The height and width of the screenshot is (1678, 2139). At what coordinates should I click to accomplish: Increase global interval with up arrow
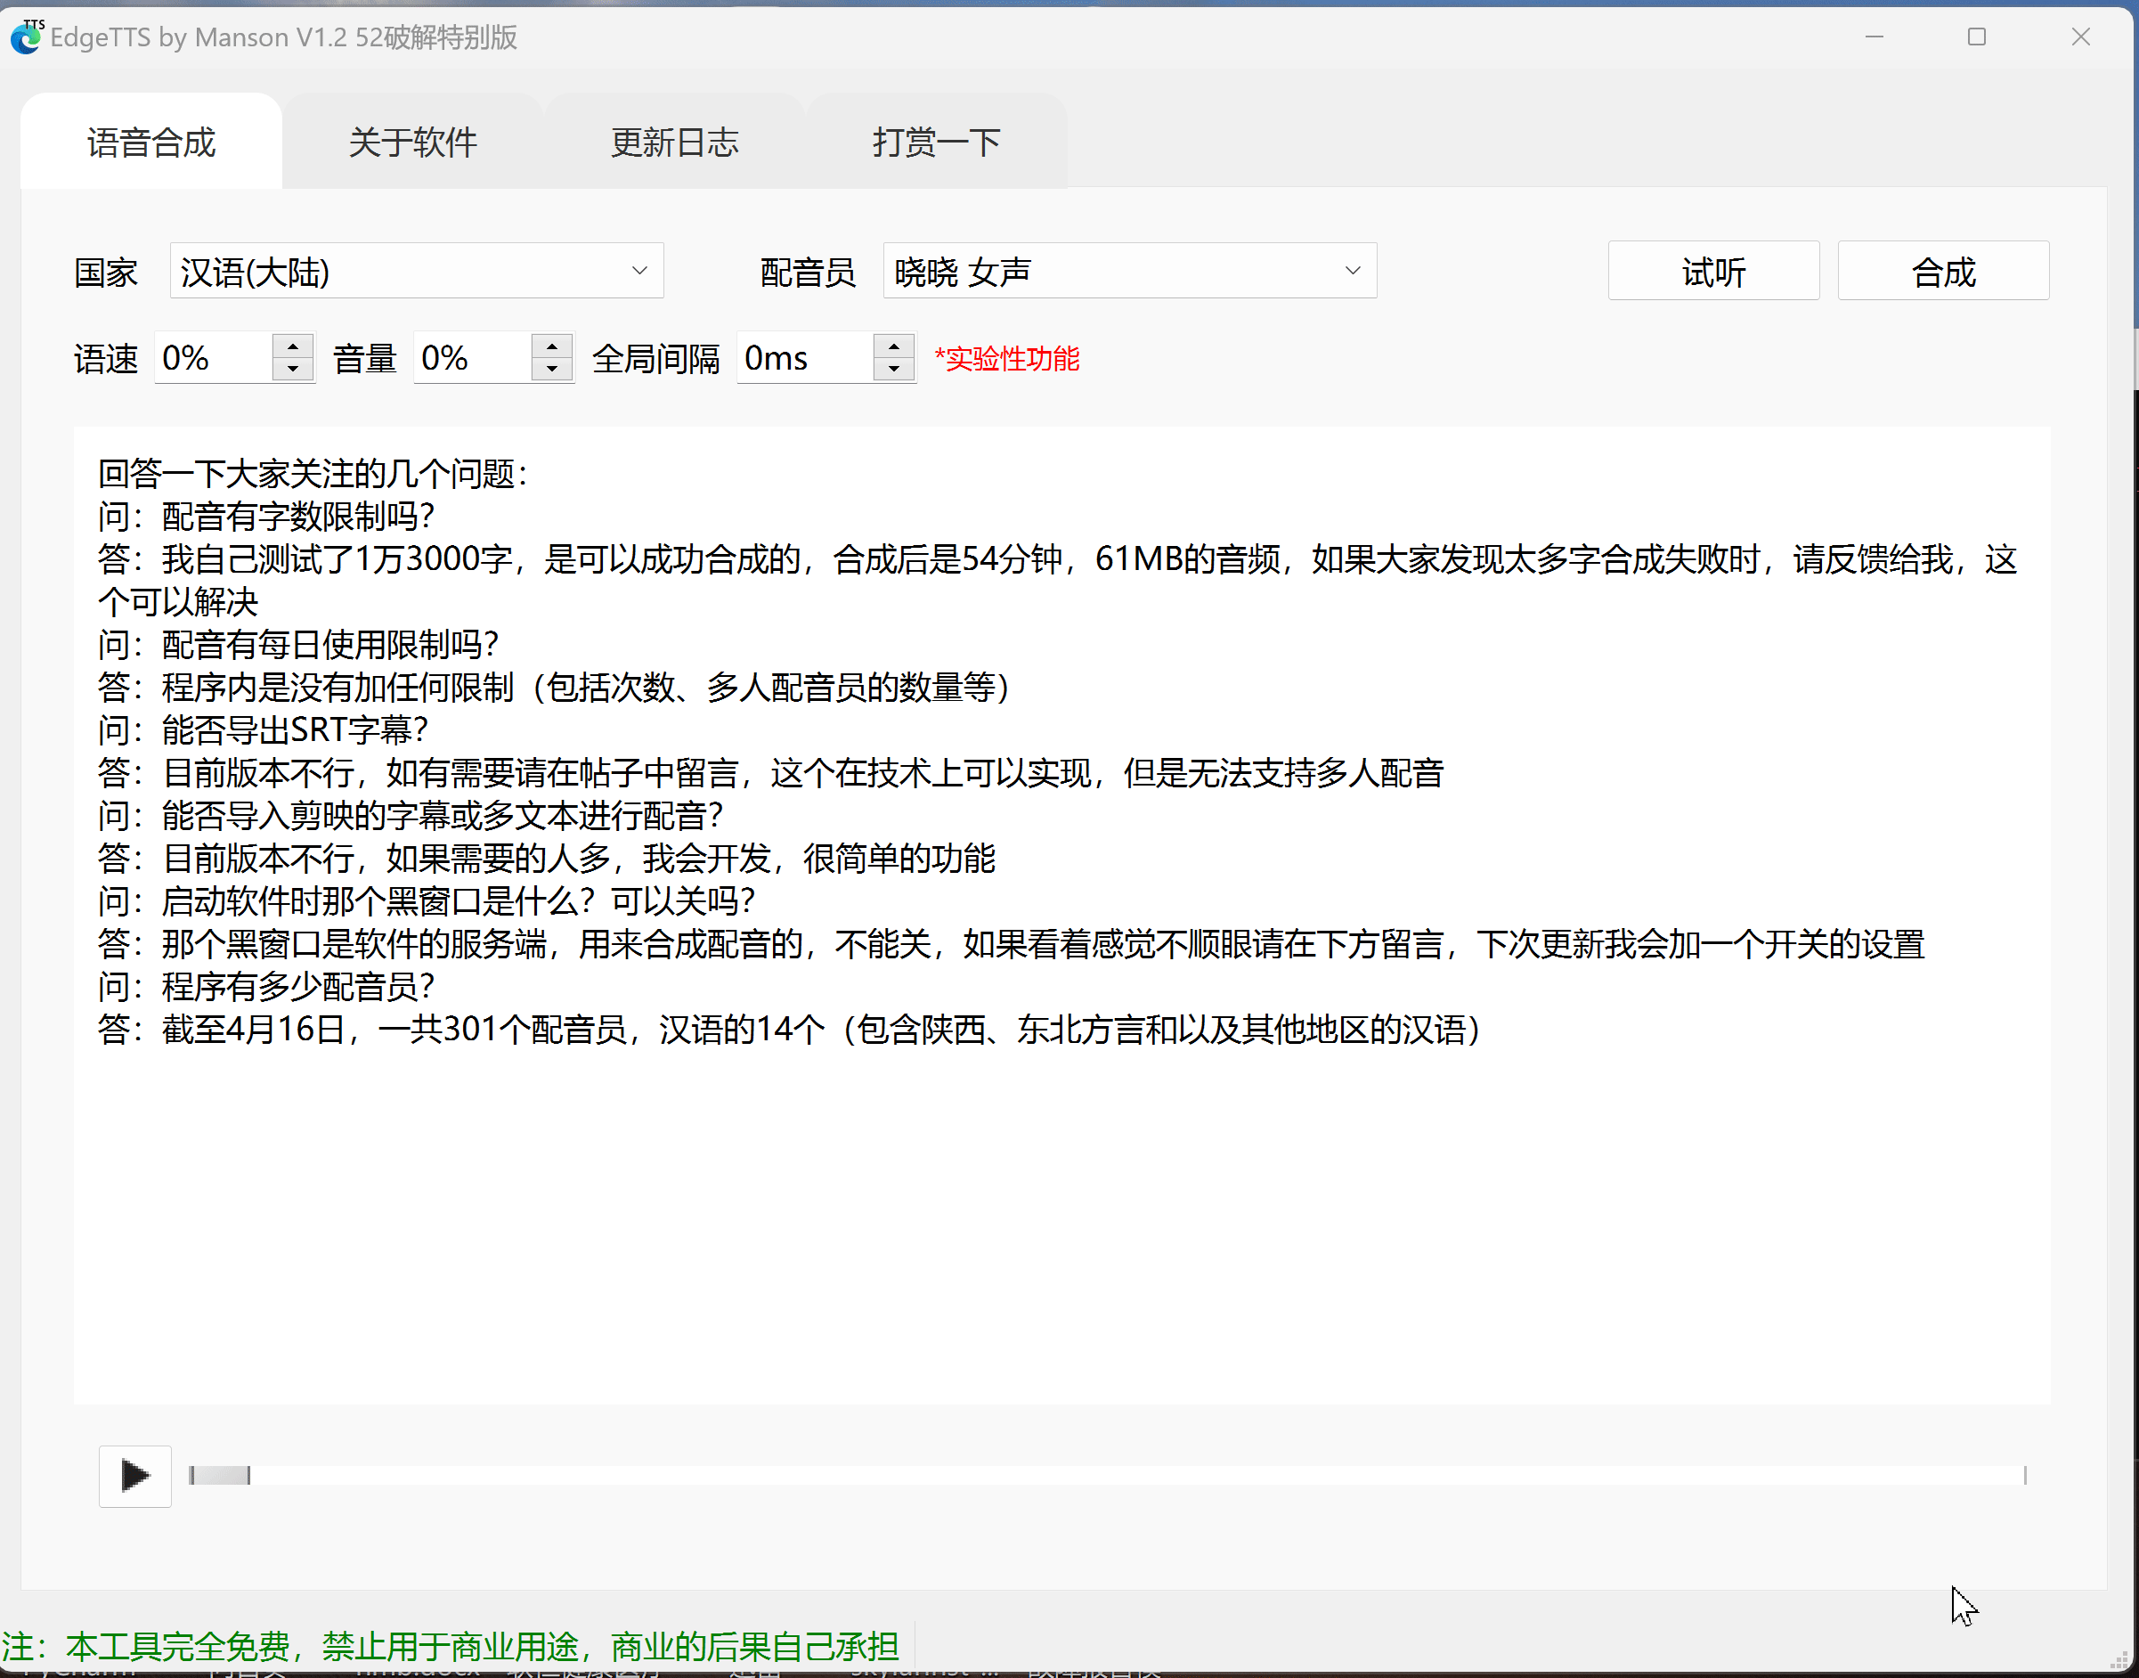(894, 346)
